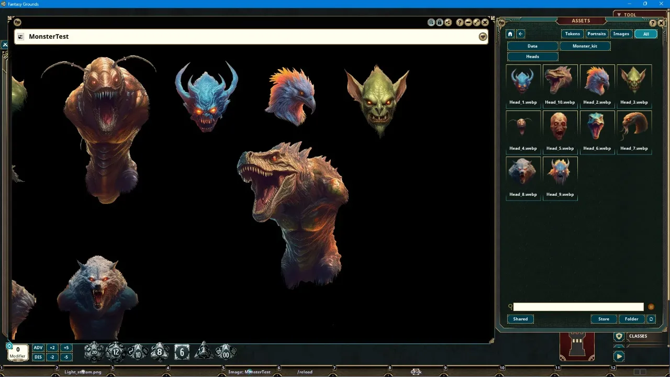
Task: Click the d10 die
Action: 138,352
